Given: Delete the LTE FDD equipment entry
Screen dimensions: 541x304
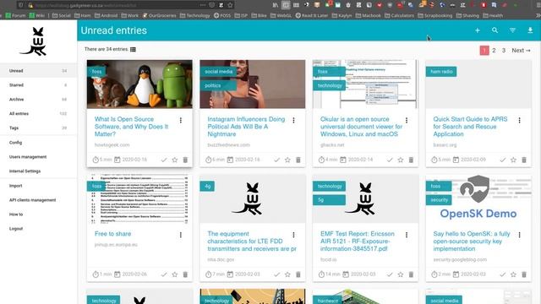Looking at the screenshot, I should point(298,274).
